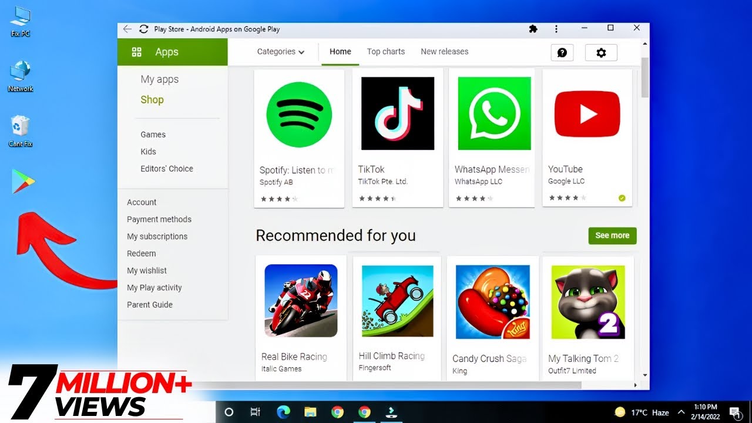
Task: Expand the Categories dropdown
Action: click(x=281, y=52)
